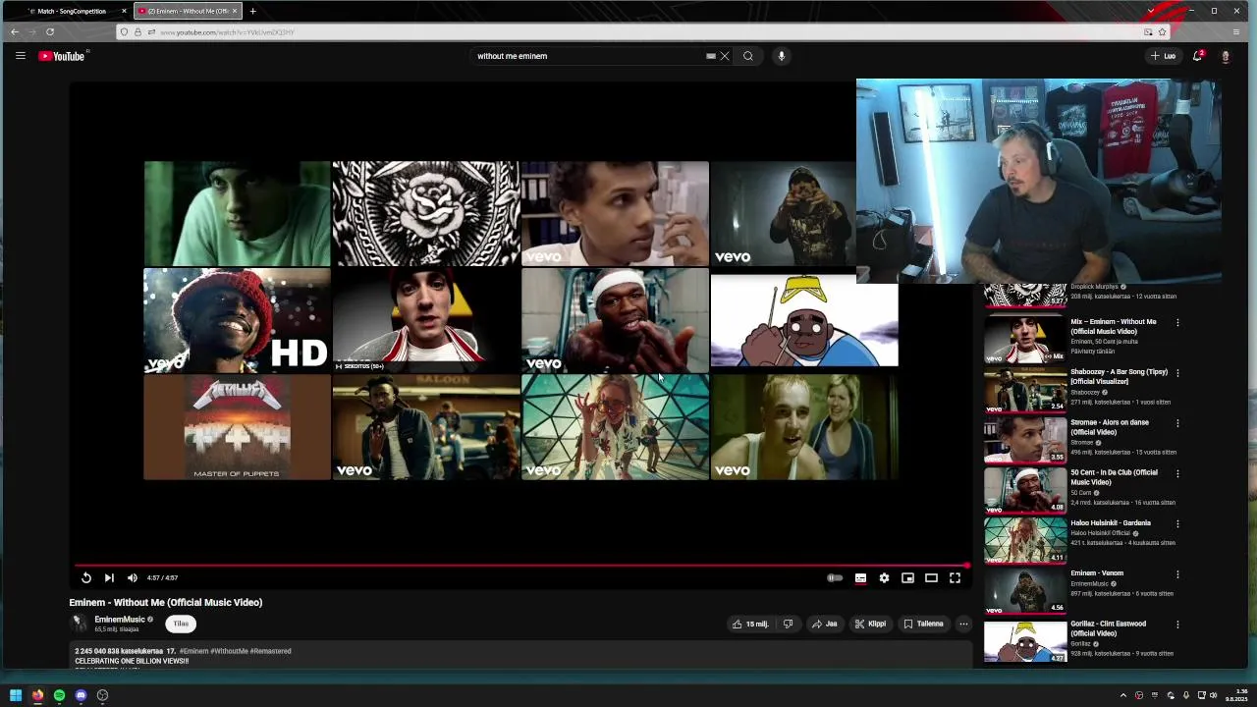Image resolution: width=1257 pixels, height=707 pixels.
Task: Run the search with the magnifier button
Action: coord(748,56)
